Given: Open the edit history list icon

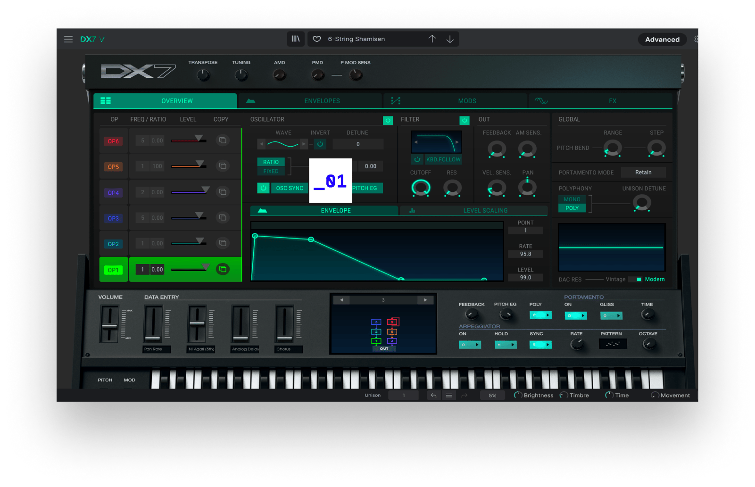Looking at the screenshot, I should pos(449,396).
